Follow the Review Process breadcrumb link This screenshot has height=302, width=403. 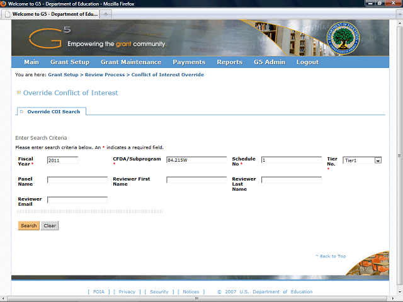pos(105,75)
